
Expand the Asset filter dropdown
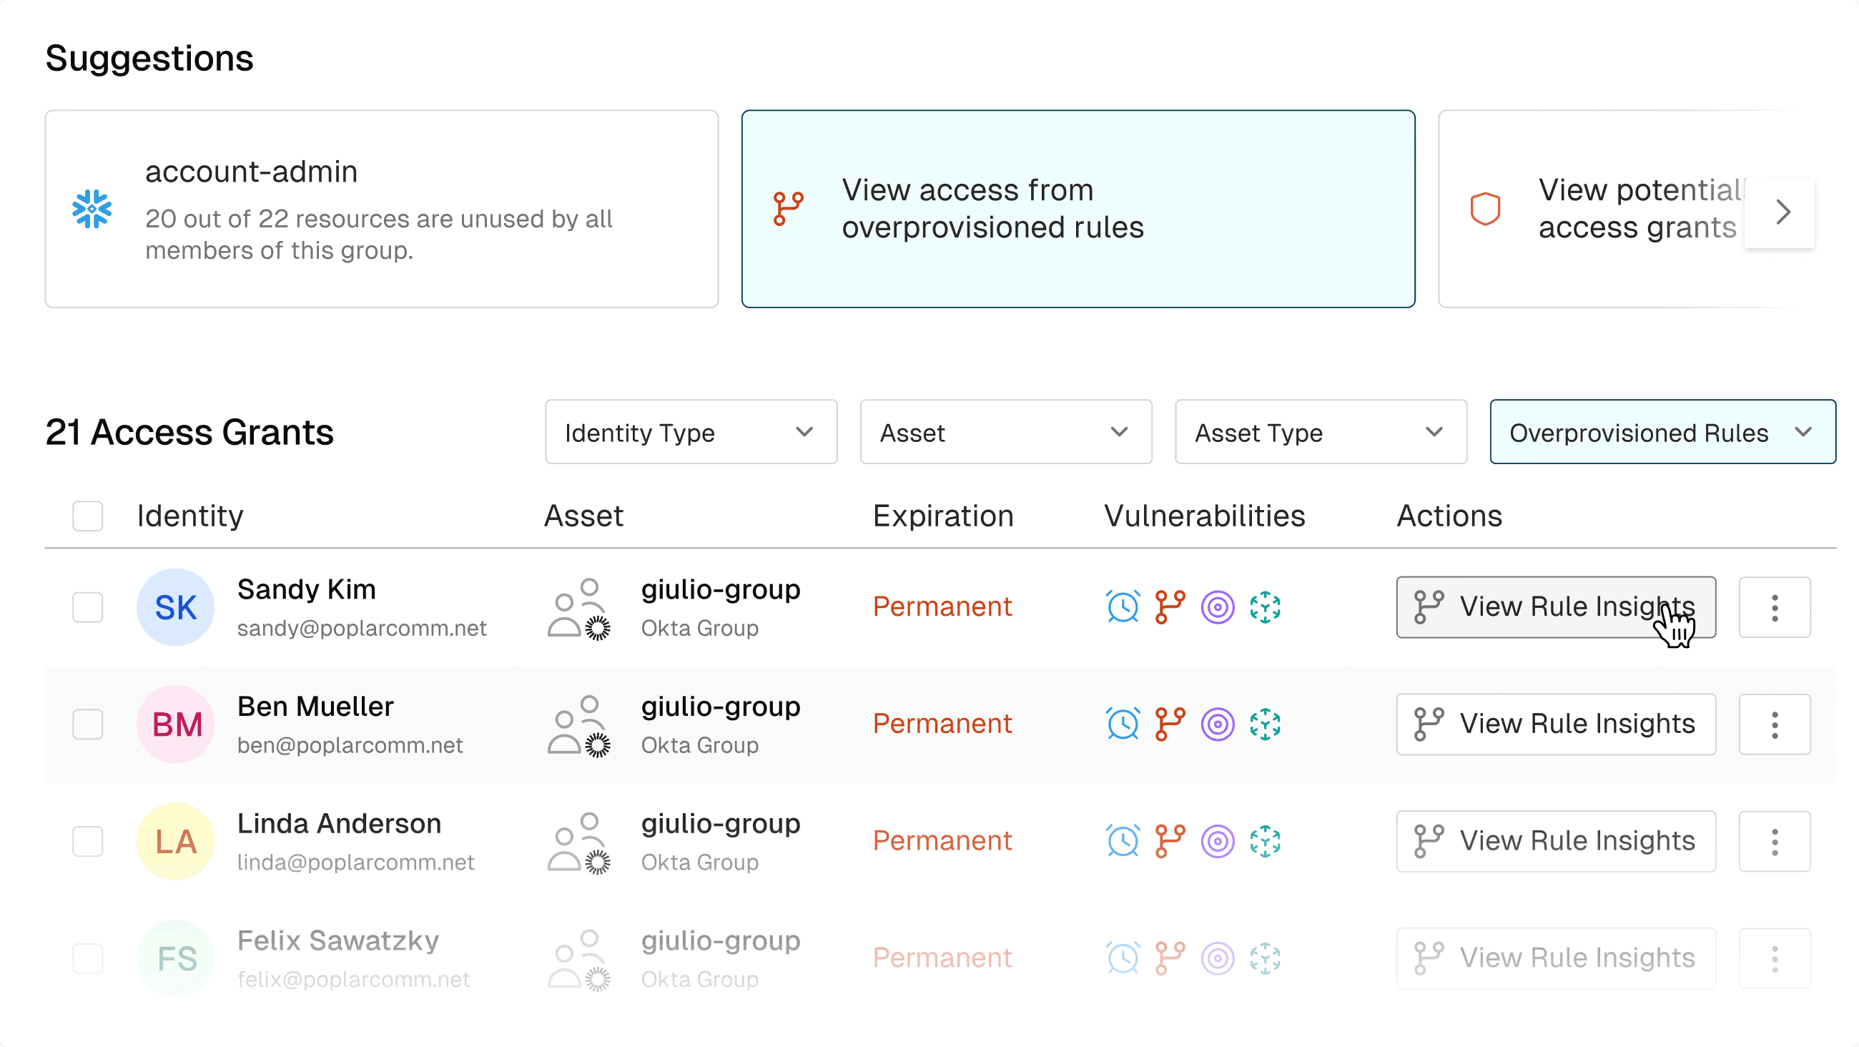(x=1005, y=433)
